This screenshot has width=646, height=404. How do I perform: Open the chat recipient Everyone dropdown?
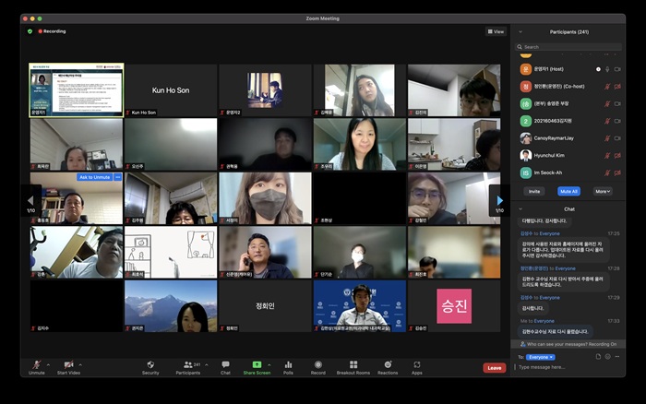541,356
